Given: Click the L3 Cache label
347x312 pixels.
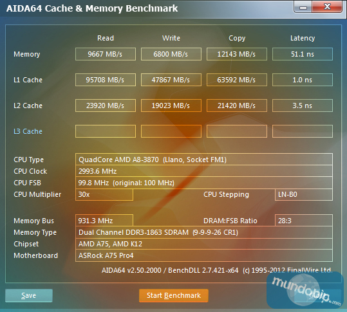Looking at the screenshot, I should (x=28, y=131).
